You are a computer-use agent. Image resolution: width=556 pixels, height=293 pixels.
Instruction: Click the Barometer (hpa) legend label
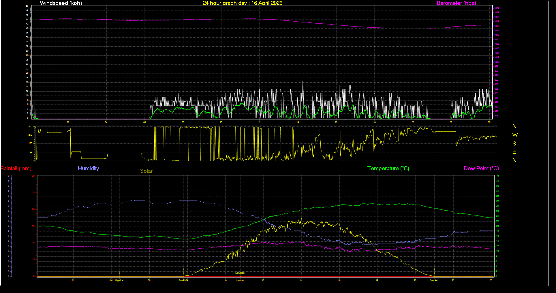(x=456, y=3)
